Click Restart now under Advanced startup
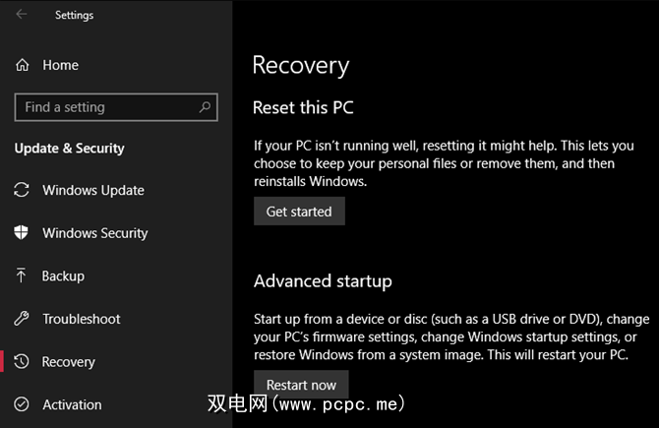The height and width of the screenshot is (428, 659). coord(301,385)
